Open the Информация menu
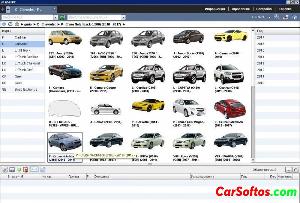 coord(215,9)
